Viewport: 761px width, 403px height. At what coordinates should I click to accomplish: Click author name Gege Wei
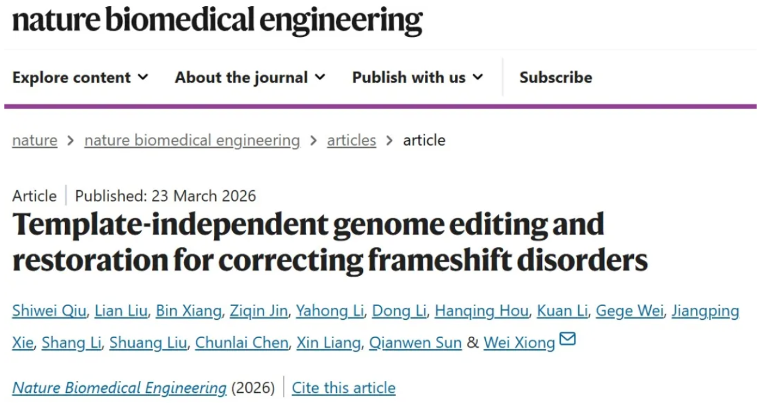(x=629, y=311)
